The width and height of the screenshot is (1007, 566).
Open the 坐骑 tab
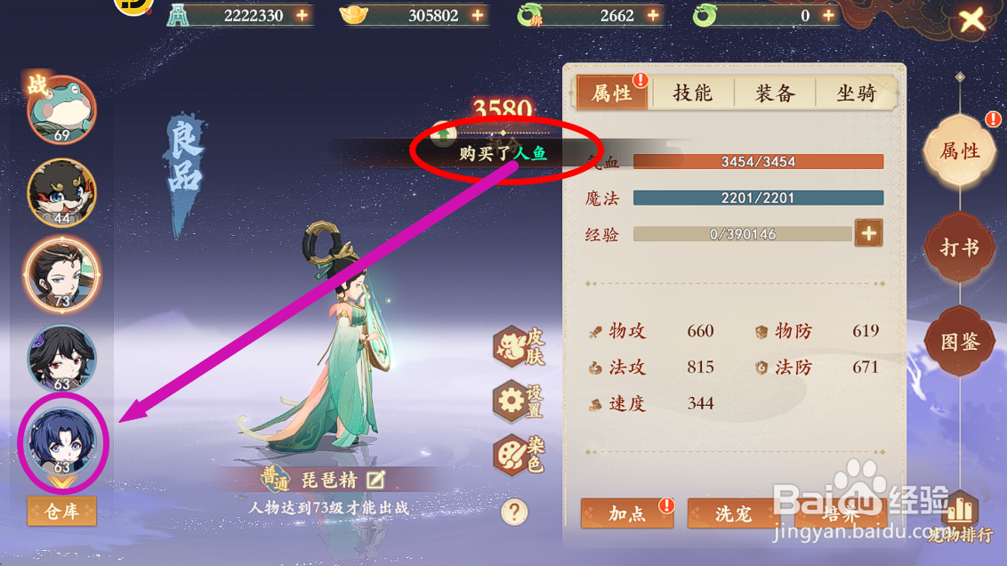tap(856, 93)
